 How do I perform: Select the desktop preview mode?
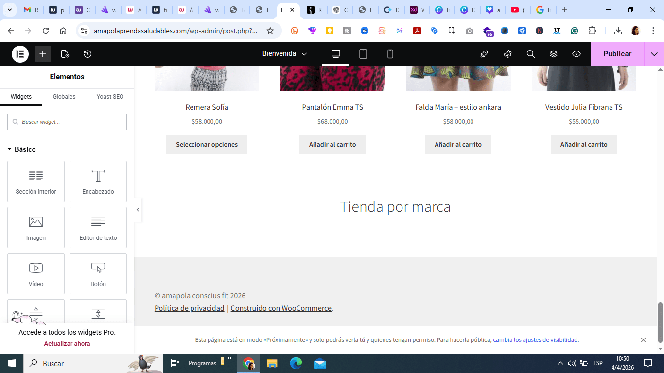[x=336, y=54]
